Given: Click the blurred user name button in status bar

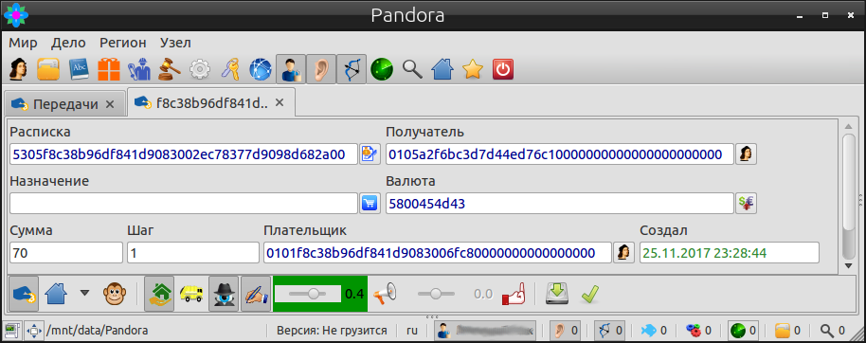Looking at the screenshot, I should tap(485, 331).
